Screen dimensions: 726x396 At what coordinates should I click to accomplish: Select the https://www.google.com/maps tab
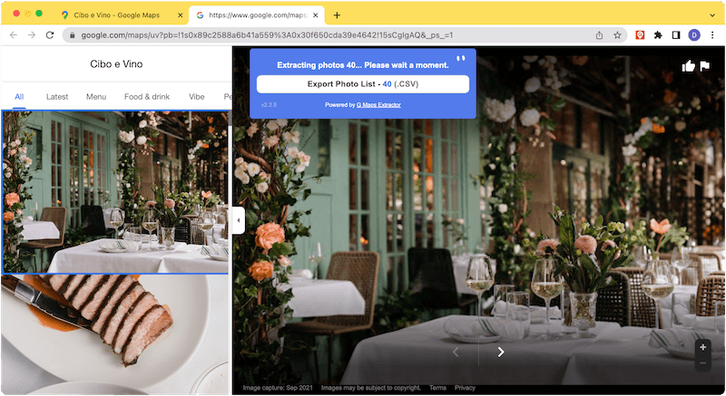tap(257, 15)
